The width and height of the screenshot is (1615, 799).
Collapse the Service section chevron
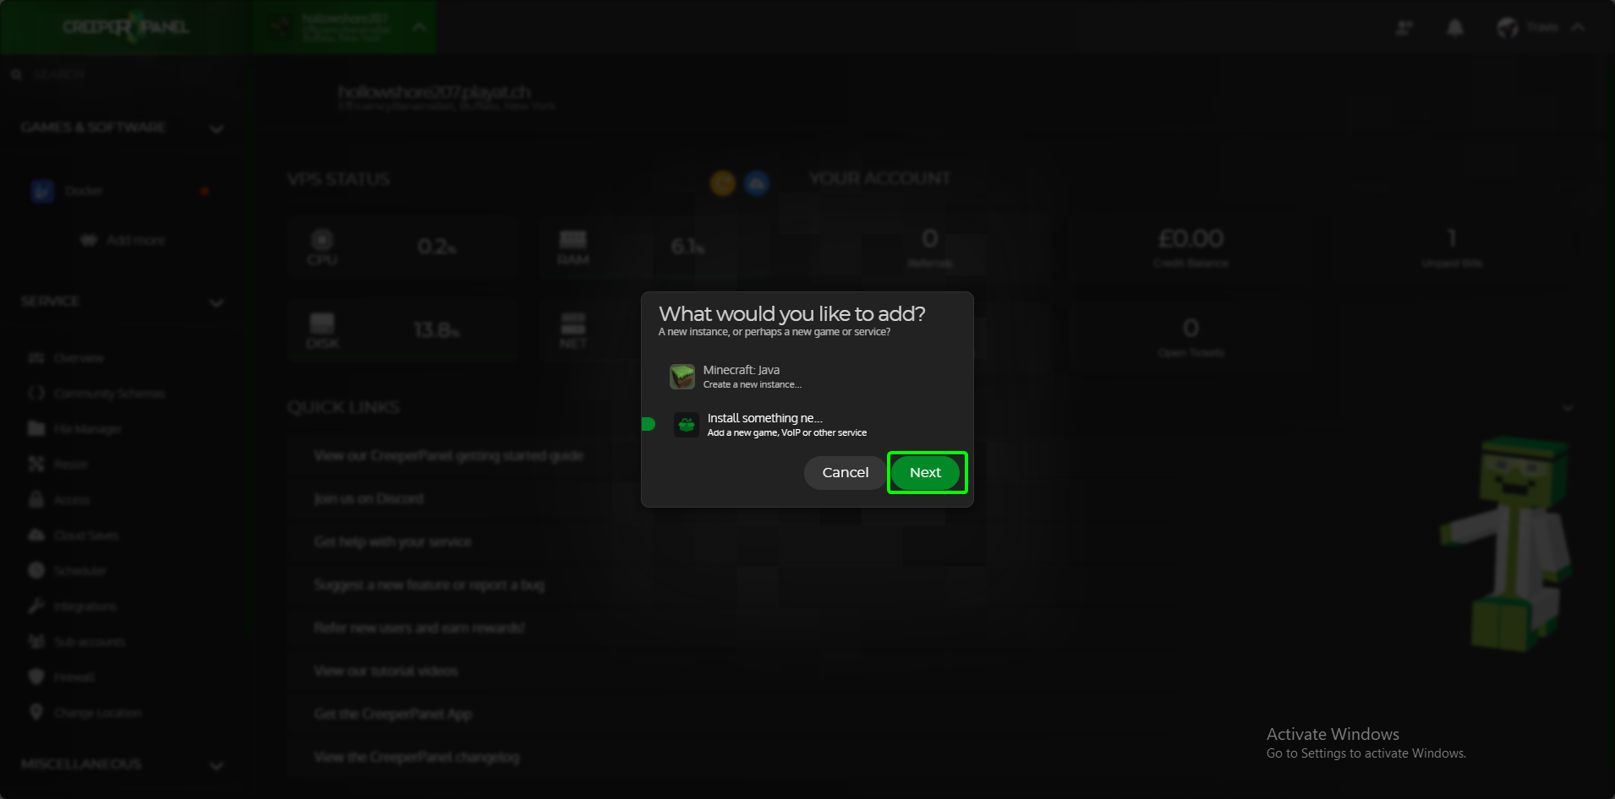[216, 302]
